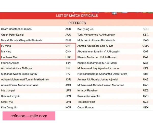Click the name 'Kim Dong Jin'
Viewport: 153px width, 123px height.
9,108
